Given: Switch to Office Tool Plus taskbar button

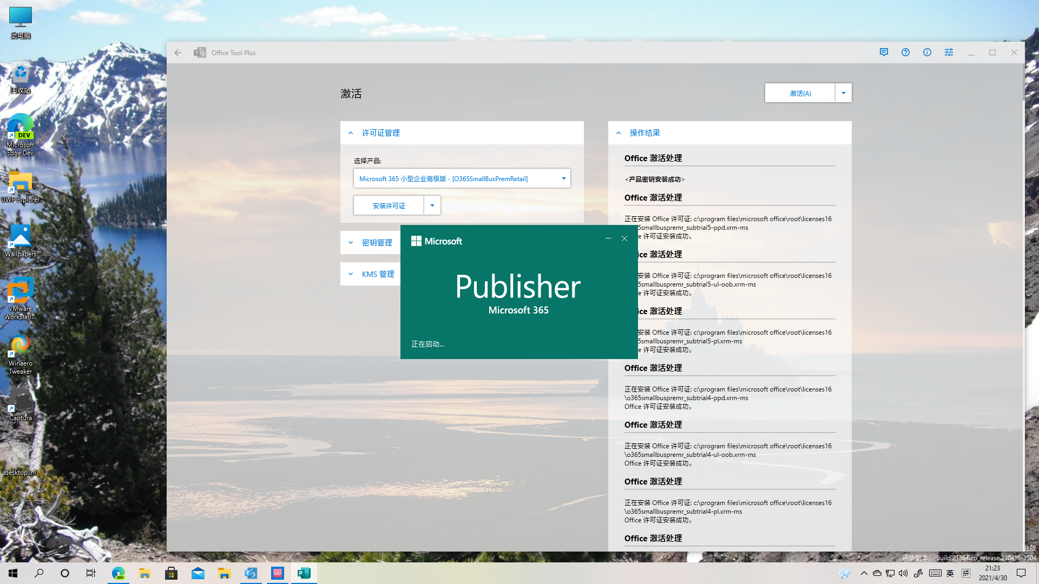Looking at the screenshot, I should pyautogui.click(x=251, y=573).
